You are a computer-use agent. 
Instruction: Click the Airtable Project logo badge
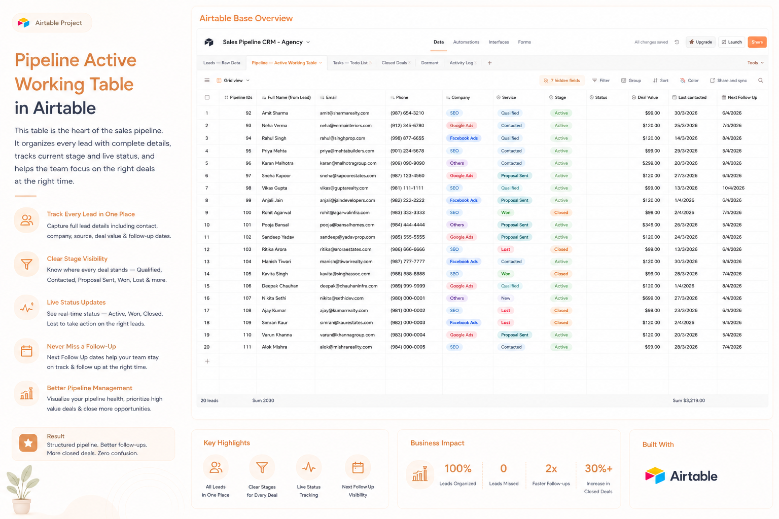[52, 23]
